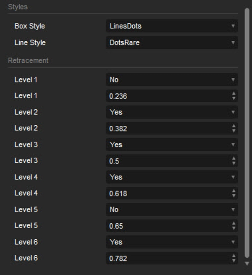Decrease Level 2 value with down arrow
Image resolution: width=252 pixels, height=275 pixels.
tap(234, 131)
